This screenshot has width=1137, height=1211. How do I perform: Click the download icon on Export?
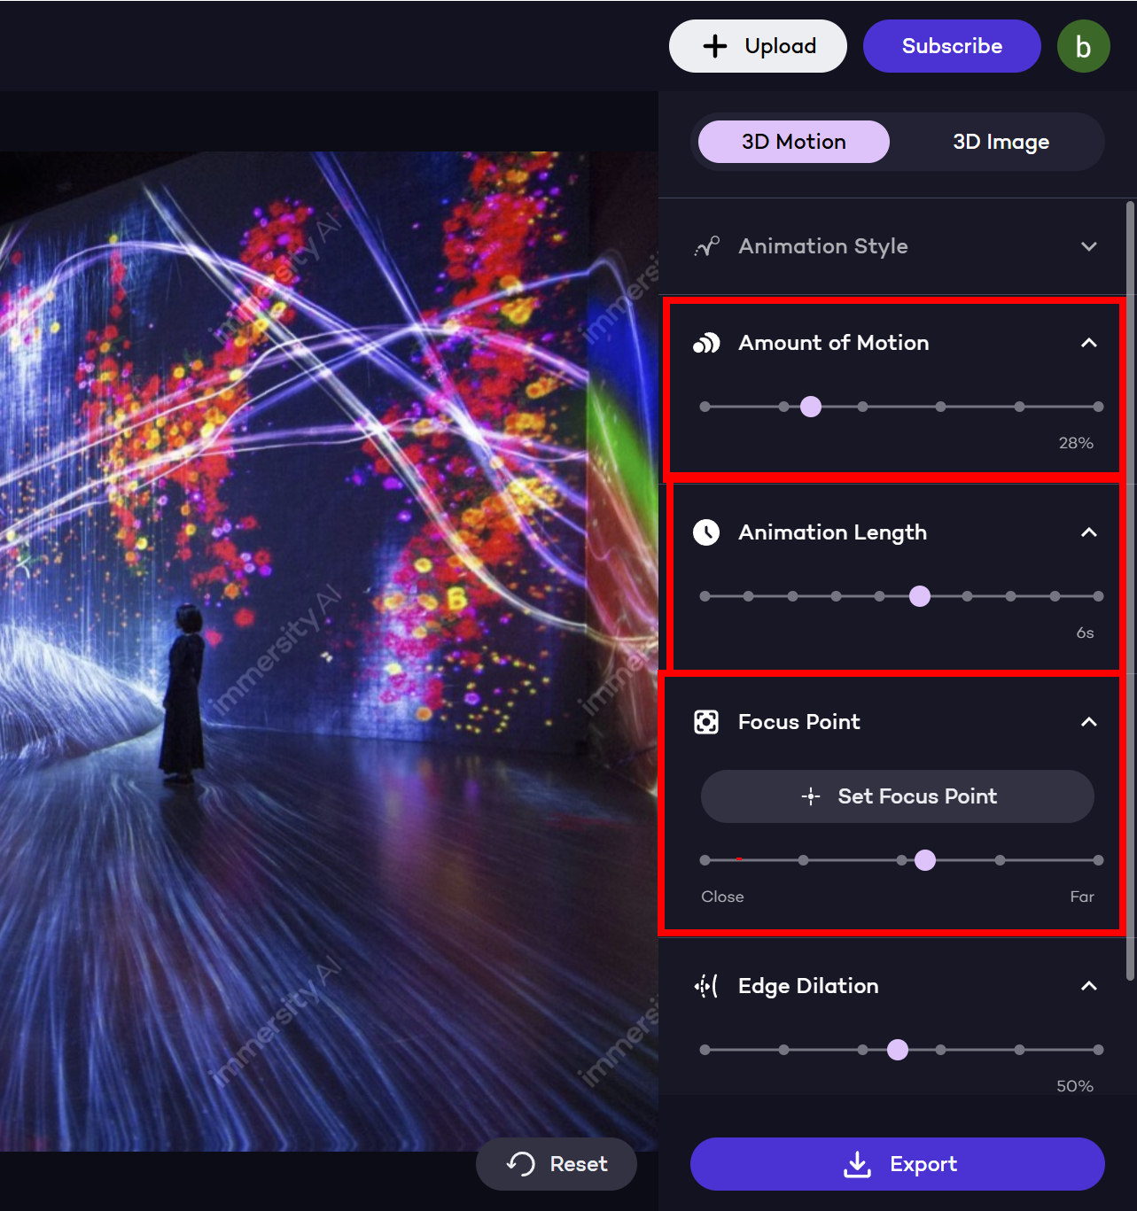(857, 1164)
